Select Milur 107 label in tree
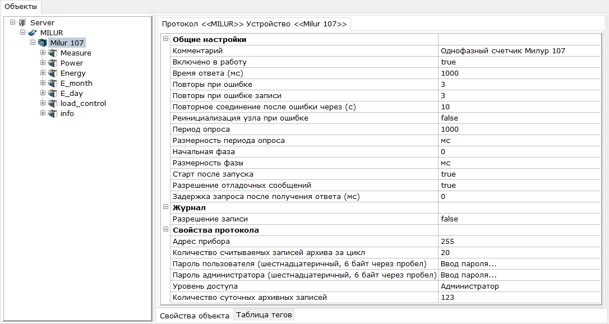The height and width of the screenshot is (324, 609). tap(67, 43)
